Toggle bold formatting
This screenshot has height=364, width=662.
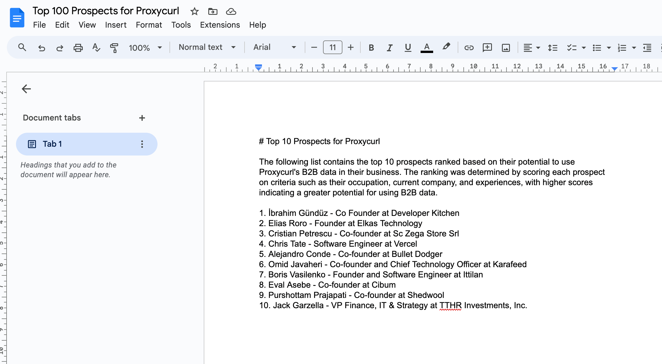point(371,48)
